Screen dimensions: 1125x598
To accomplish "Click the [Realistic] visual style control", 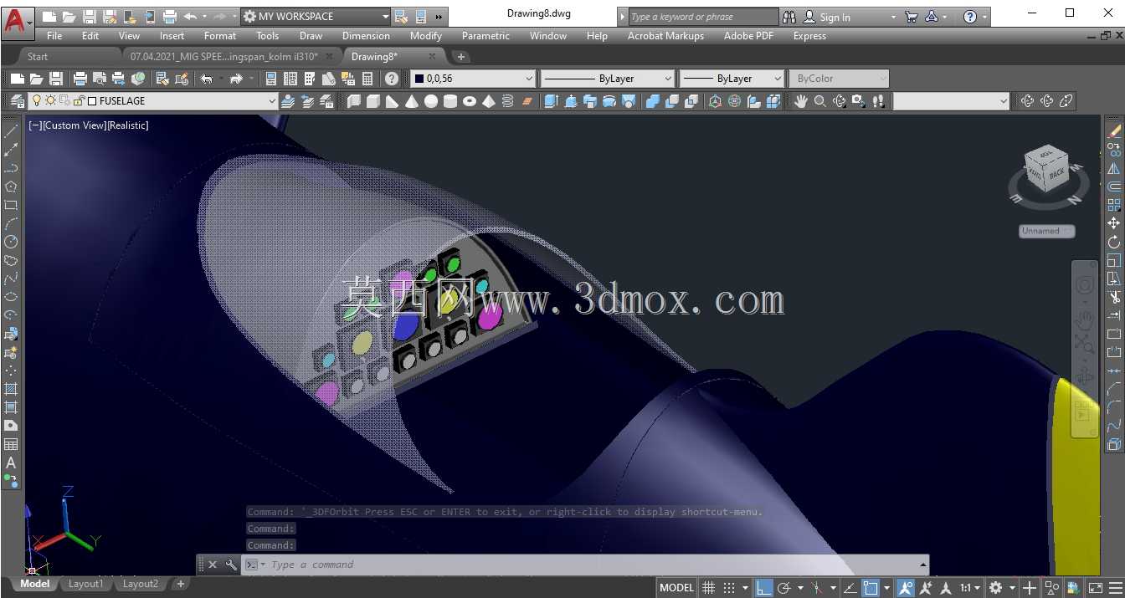I will coord(128,125).
